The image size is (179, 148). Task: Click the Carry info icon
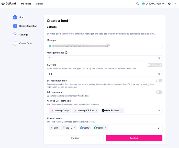click(54, 65)
